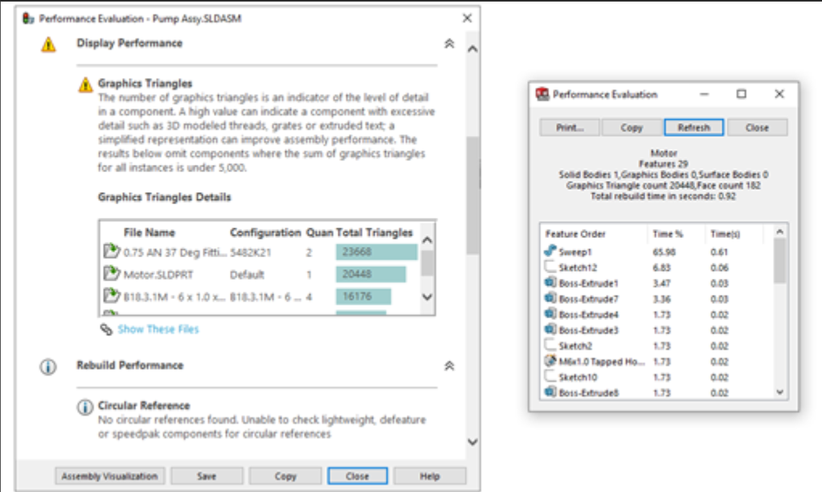Click the Sketch12 sketch icon
The width and height of the screenshot is (822, 492).
point(550,266)
